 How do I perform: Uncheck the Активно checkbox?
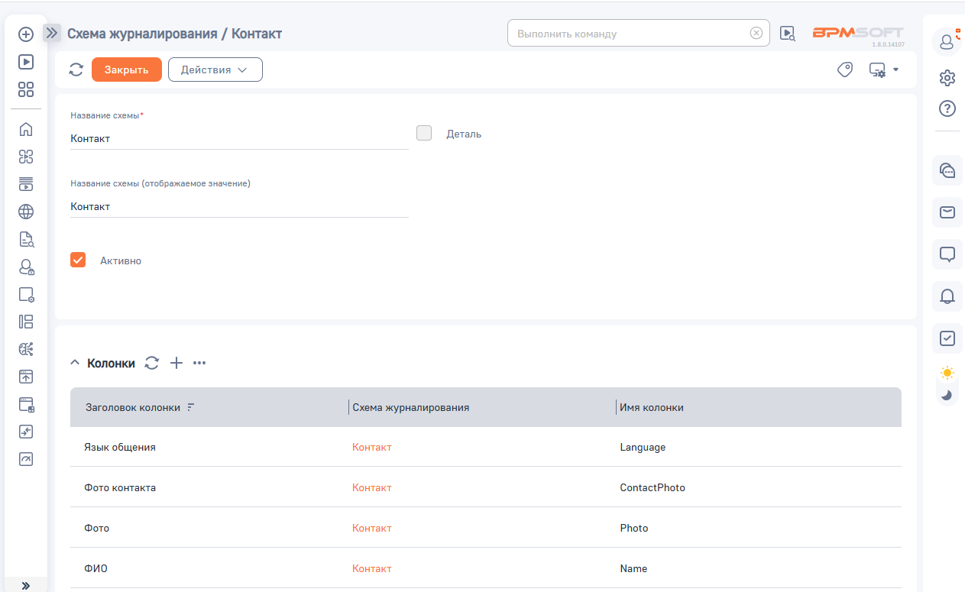(x=78, y=260)
